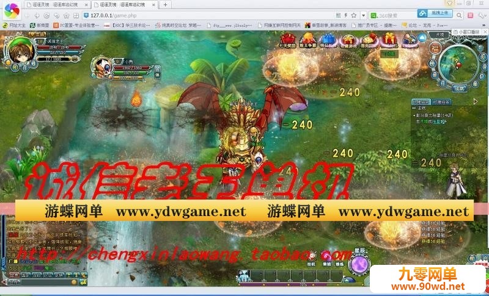This screenshot has width=489, height=296.
Task: Open the 帮主争霸 event icon
Action: 308,40
